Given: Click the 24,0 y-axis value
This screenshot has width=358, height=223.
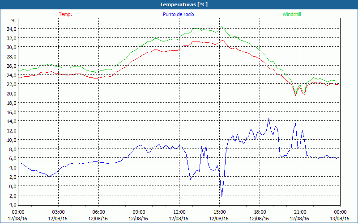Looking at the screenshot, I should [x=12, y=75].
